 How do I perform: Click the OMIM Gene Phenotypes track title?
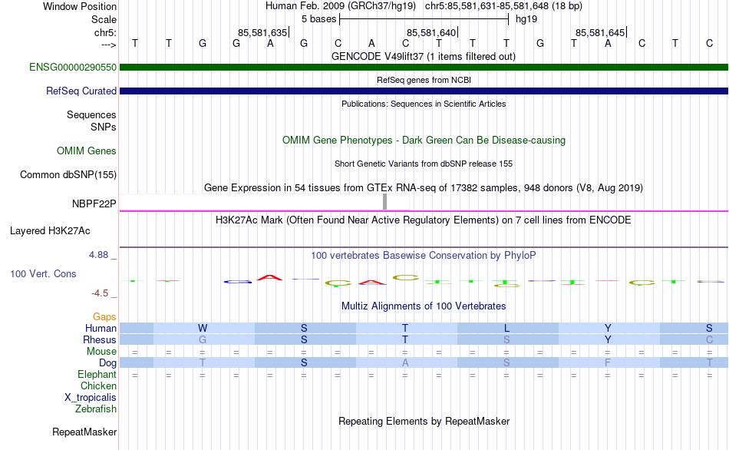click(424, 140)
